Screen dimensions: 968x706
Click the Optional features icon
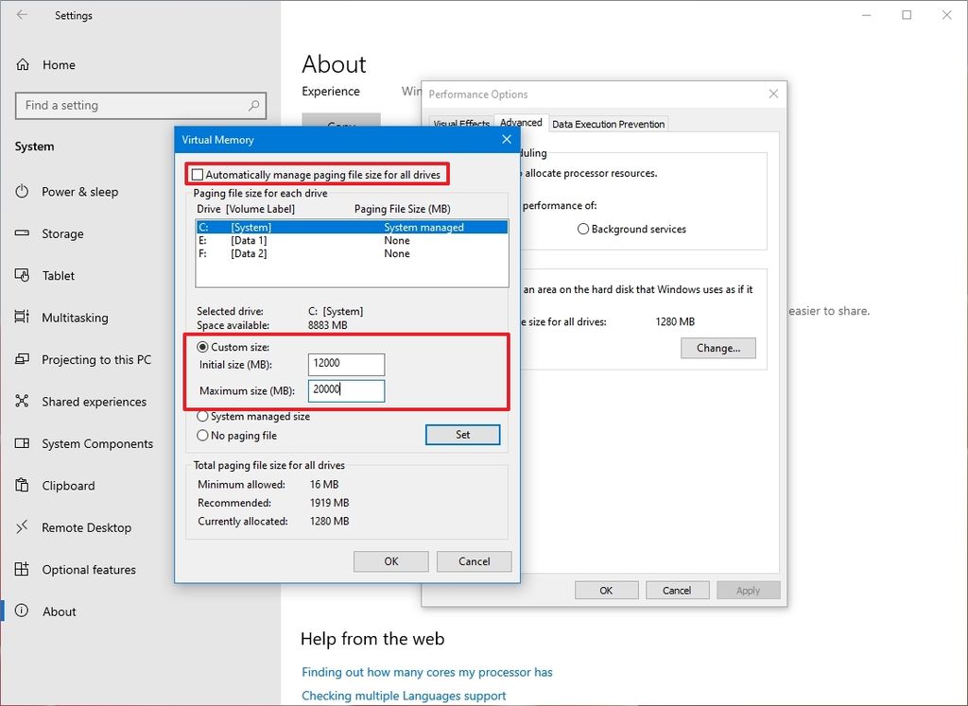tap(23, 569)
